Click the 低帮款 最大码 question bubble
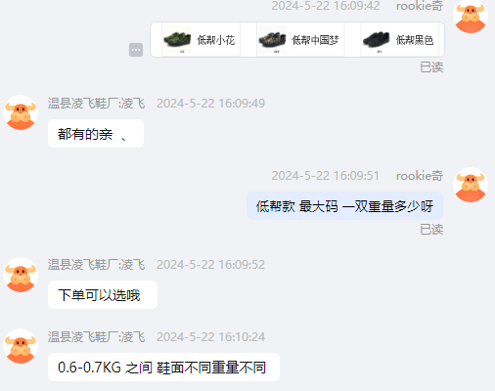This screenshot has height=391, width=495. click(344, 206)
